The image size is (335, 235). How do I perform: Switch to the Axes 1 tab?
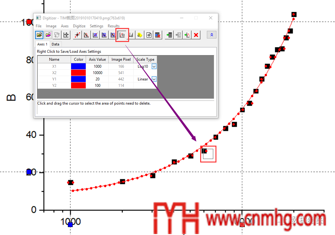pos(42,44)
